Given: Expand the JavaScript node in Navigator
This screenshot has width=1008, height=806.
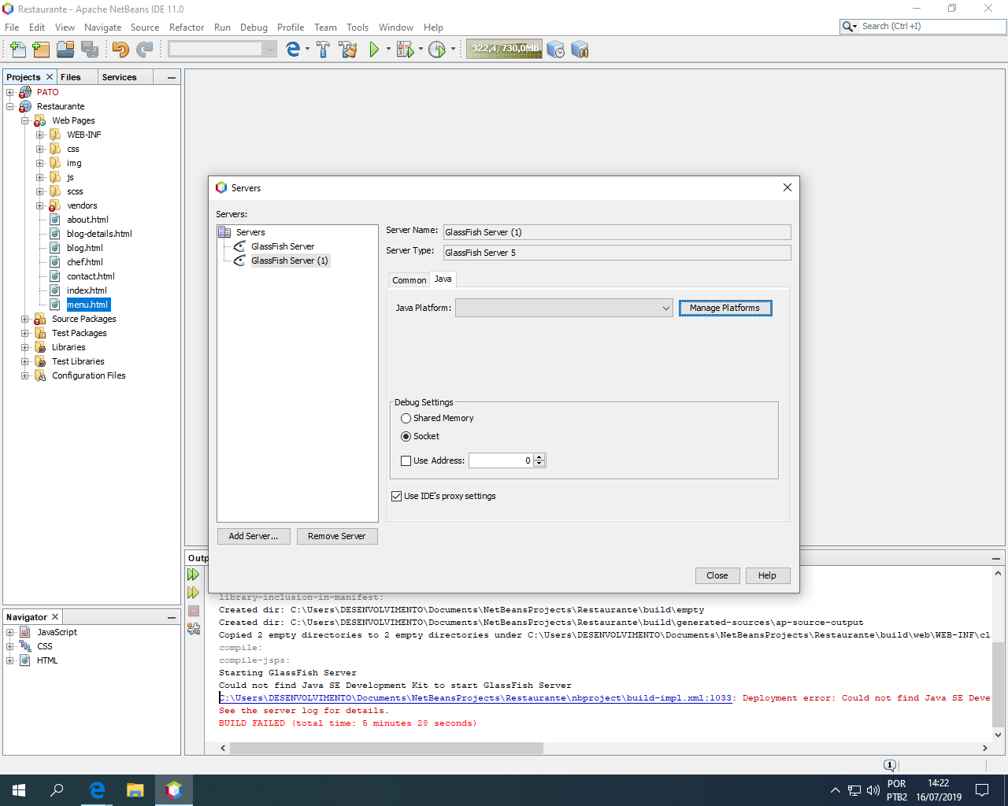Looking at the screenshot, I should (10, 633).
